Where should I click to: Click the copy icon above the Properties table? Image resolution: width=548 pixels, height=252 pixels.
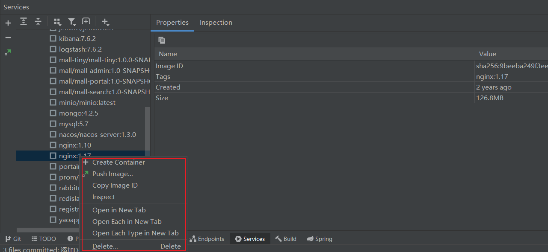[x=162, y=40]
